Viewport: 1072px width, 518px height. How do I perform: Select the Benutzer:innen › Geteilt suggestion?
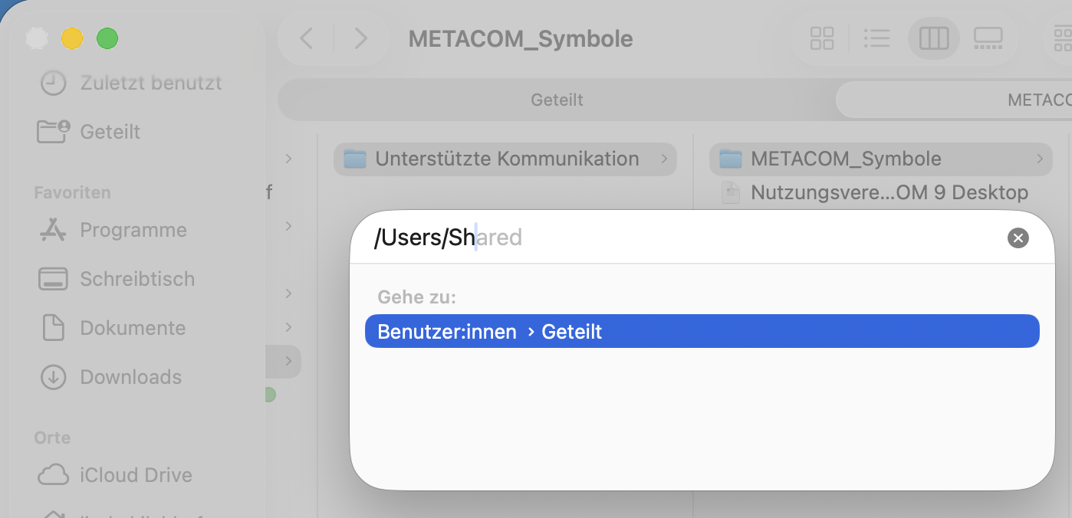click(702, 332)
